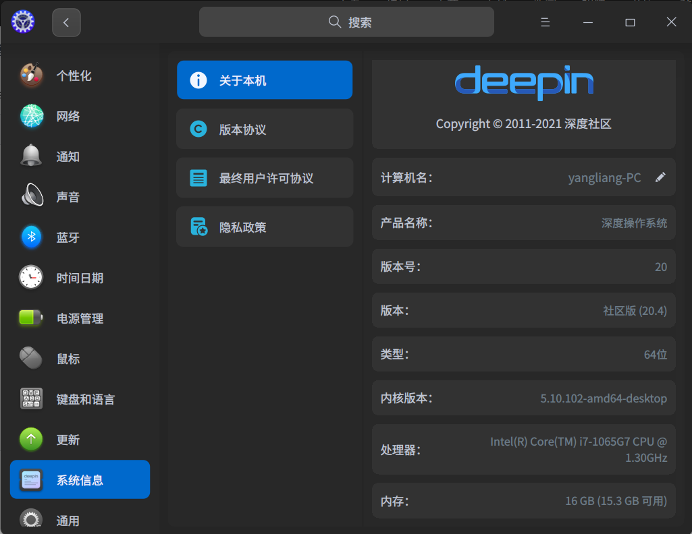Go back with the arrow button
Image resolution: width=692 pixels, height=534 pixels.
point(66,22)
